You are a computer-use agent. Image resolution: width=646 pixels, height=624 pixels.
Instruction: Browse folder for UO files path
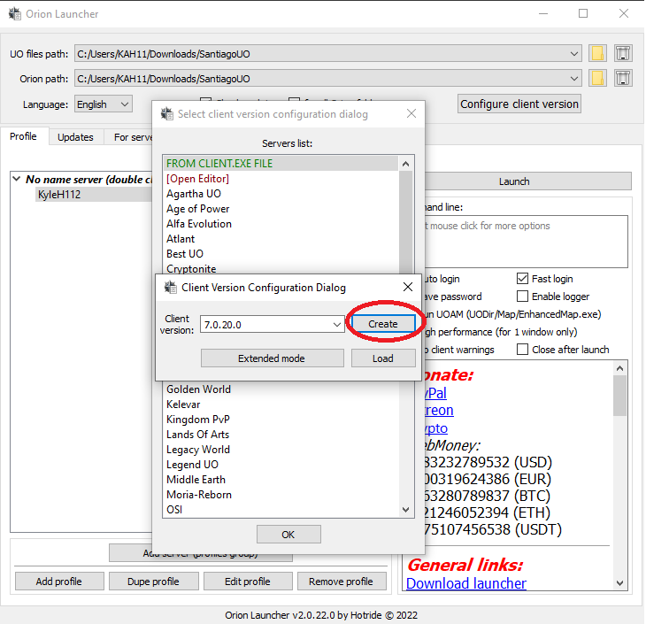597,53
